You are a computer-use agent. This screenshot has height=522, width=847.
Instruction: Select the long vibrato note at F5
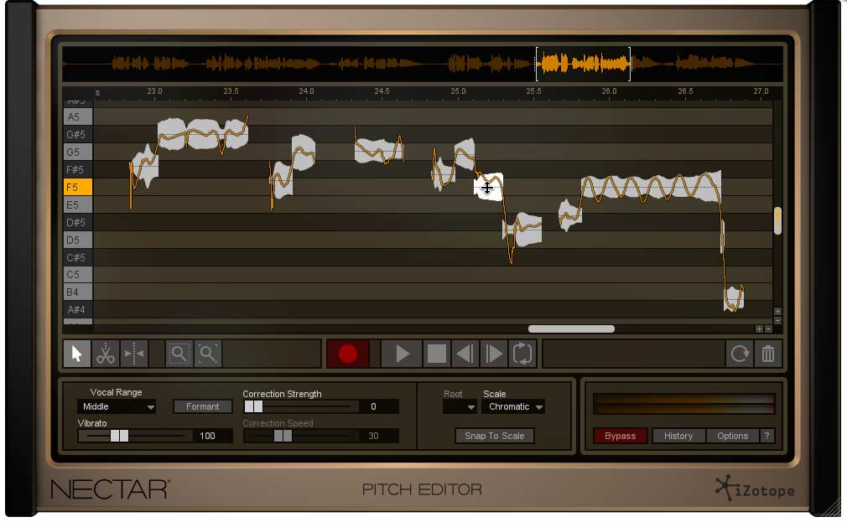(651, 187)
